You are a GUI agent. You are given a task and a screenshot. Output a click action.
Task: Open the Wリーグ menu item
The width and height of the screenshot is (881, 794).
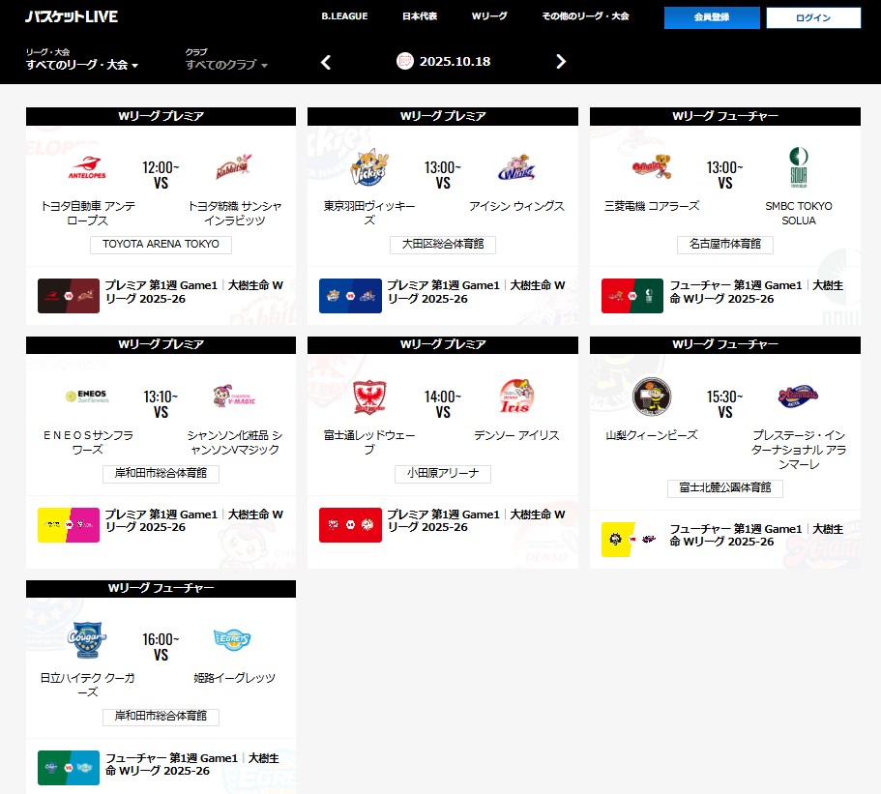click(x=489, y=16)
